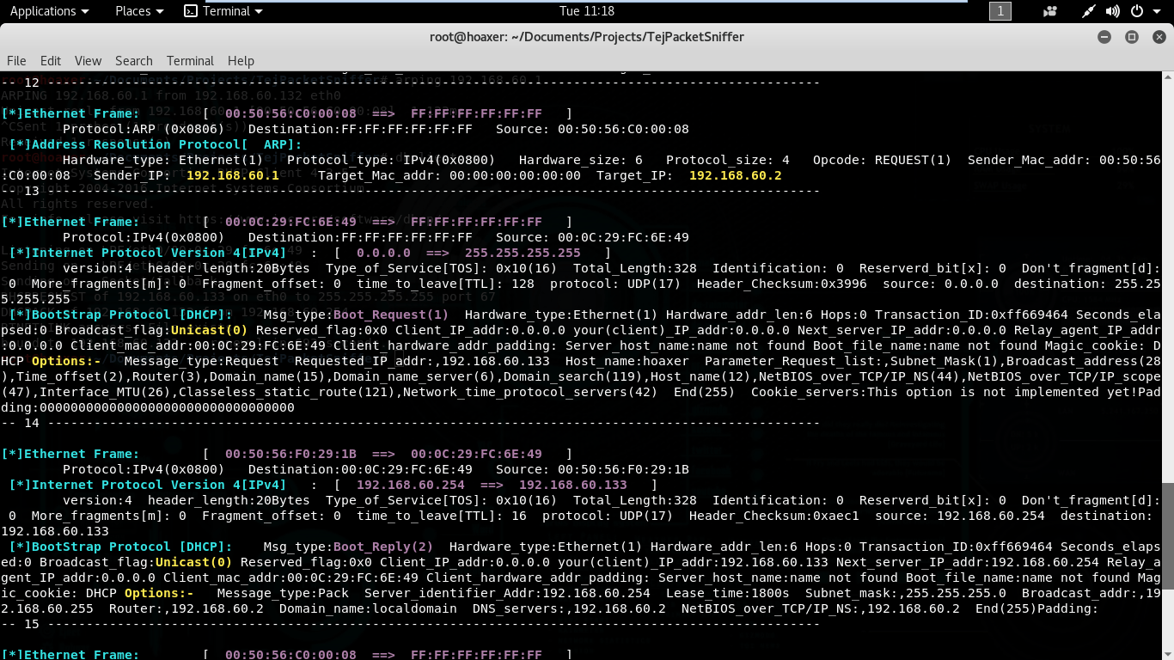Viewport: 1174px width, 660px height.
Task: Open the Help menu
Action: point(241,60)
